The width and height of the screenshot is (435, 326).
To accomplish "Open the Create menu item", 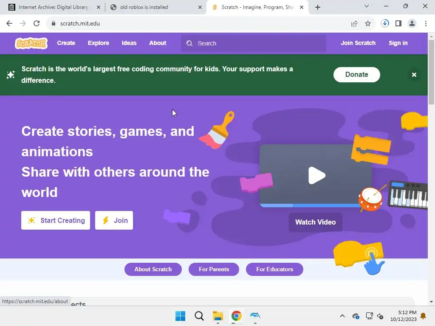I will coord(66,43).
